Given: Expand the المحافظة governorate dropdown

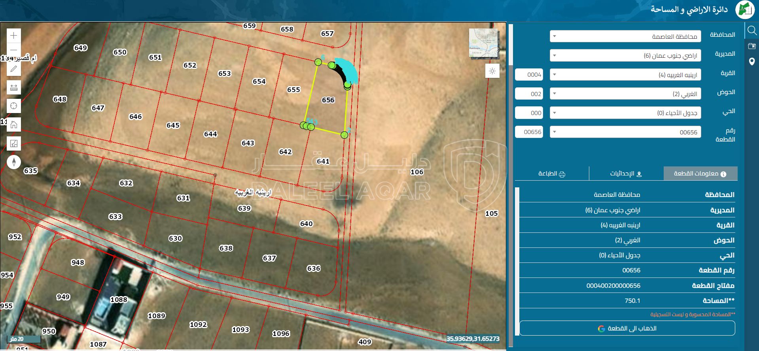Looking at the screenshot, I should (x=625, y=36).
